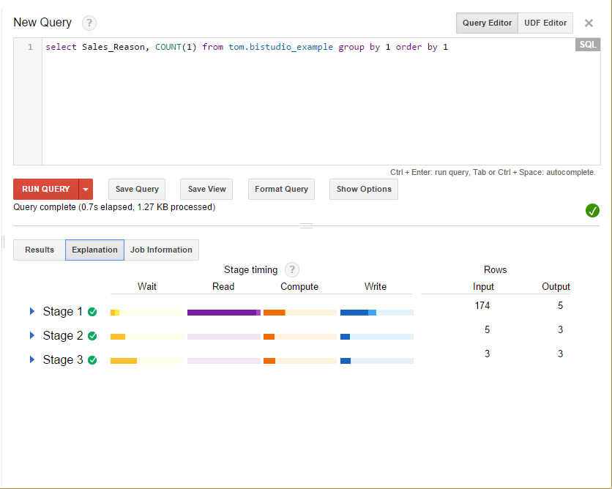Click the green query validation checkmark
The height and width of the screenshot is (489, 612).
coord(592,211)
